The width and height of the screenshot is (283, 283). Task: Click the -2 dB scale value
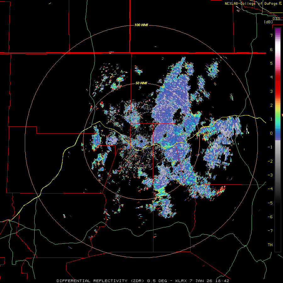270,161
